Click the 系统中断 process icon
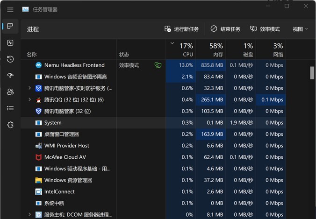The width and height of the screenshot is (316, 219). click(x=38, y=203)
